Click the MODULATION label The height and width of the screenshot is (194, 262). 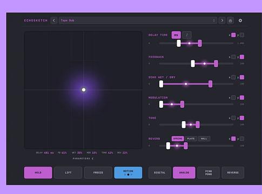pos(158,98)
